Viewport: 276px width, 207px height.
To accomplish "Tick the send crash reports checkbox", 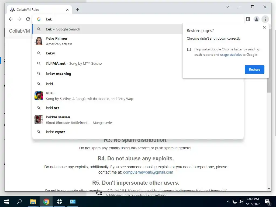I will (x=189, y=49).
